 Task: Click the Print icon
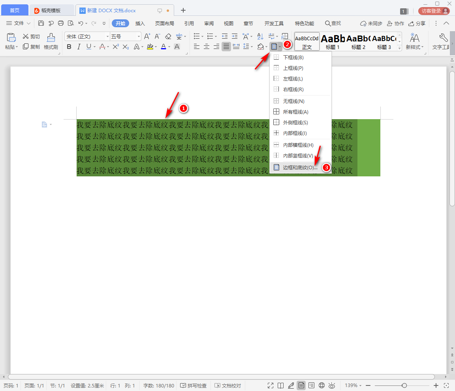(61, 24)
